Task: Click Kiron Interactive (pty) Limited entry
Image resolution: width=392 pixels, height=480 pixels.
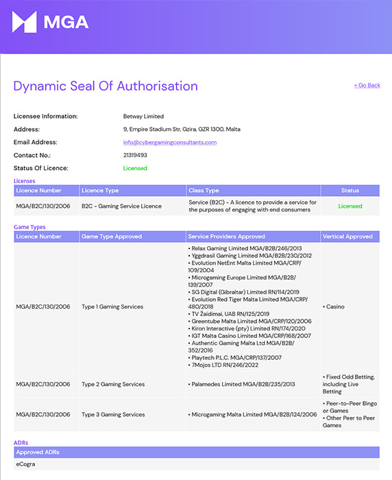Action: [x=247, y=328]
